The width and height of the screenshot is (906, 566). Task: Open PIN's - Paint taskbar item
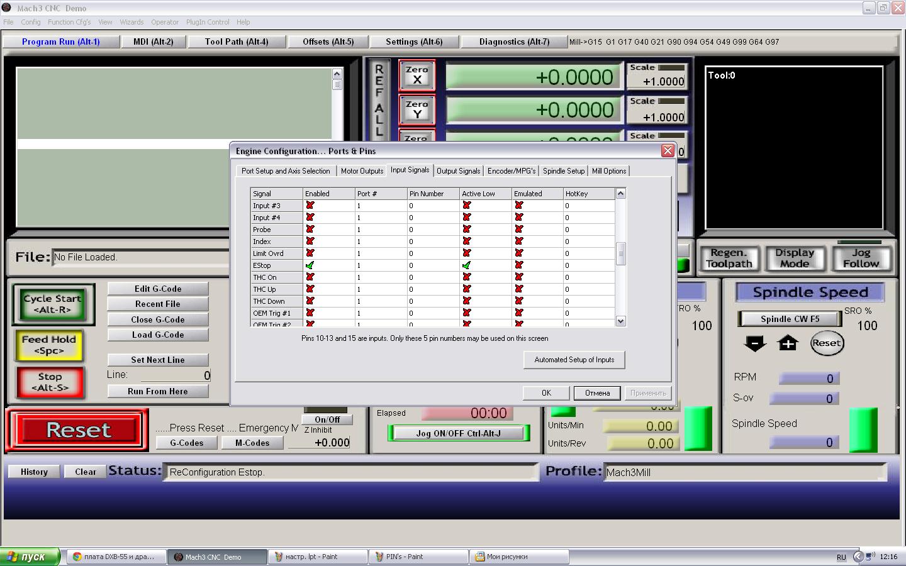tap(418, 557)
